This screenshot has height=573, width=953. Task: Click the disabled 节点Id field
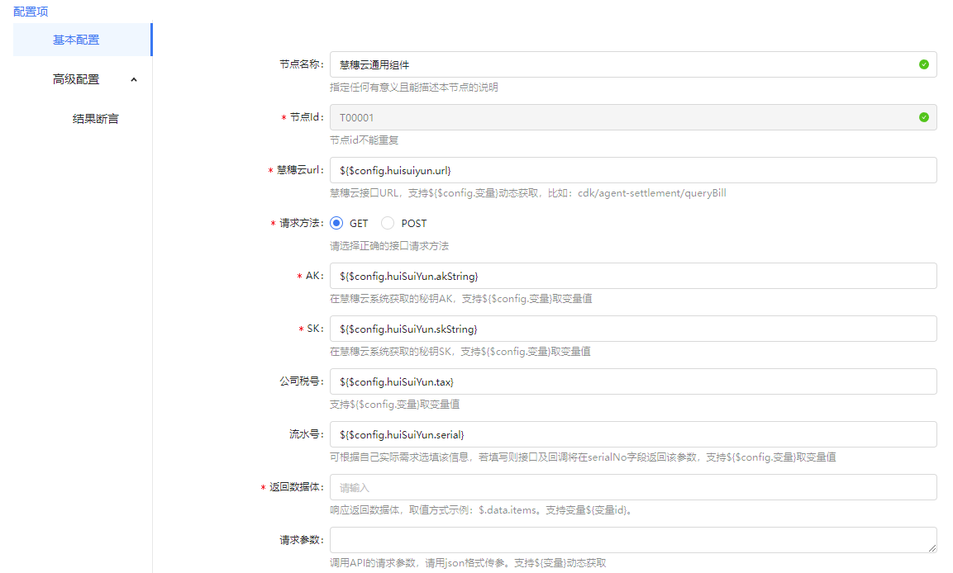coord(620,117)
